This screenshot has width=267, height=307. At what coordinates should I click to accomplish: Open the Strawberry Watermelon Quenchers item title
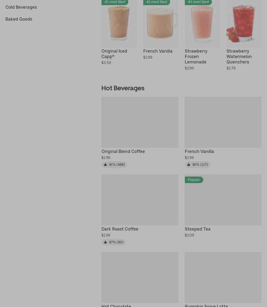coord(239,56)
